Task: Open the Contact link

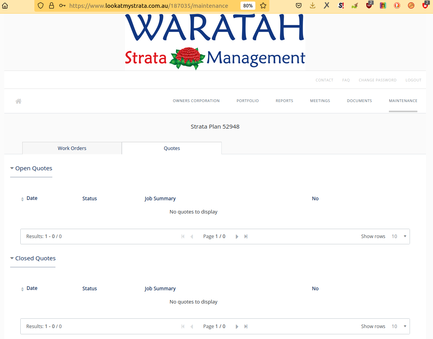Action: click(324, 80)
